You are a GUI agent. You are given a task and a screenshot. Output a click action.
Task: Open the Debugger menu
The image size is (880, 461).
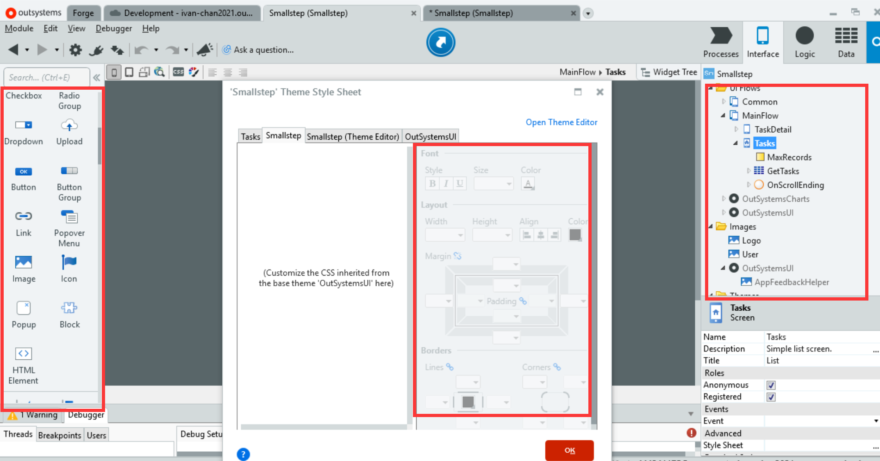(114, 28)
